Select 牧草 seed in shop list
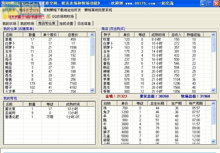Screen dimensions: 220x153 156,39
